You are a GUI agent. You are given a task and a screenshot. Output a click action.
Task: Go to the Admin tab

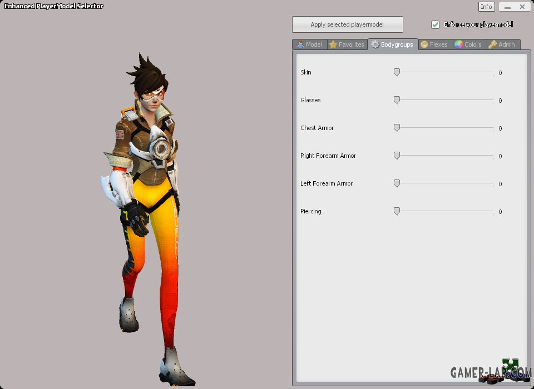(503, 44)
